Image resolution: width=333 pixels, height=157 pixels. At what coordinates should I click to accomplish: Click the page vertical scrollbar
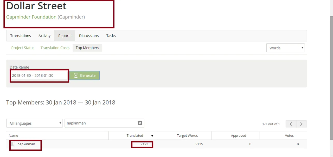click(331, 78)
